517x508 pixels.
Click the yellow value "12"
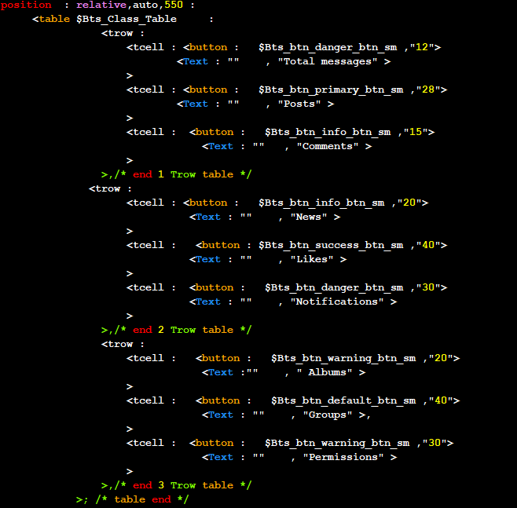click(x=422, y=47)
